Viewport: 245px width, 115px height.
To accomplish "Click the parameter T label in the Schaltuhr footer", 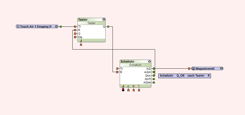I will [139, 86].
